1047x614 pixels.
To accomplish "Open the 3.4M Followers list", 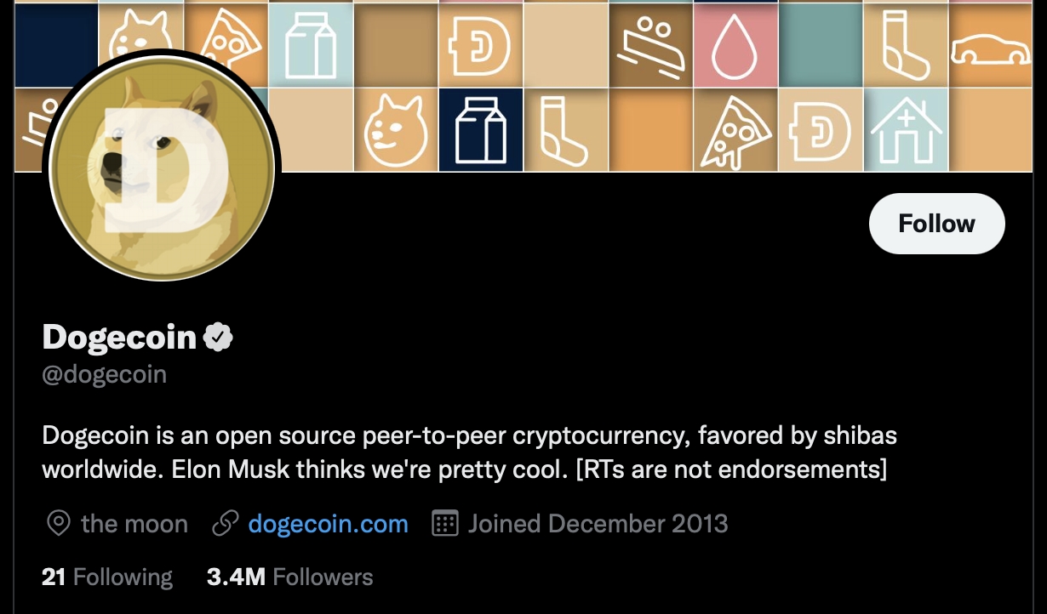I will (289, 577).
